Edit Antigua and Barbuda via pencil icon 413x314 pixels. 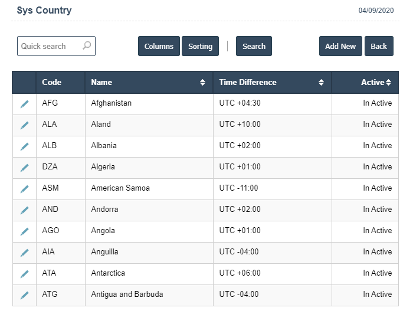coord(24,295)
